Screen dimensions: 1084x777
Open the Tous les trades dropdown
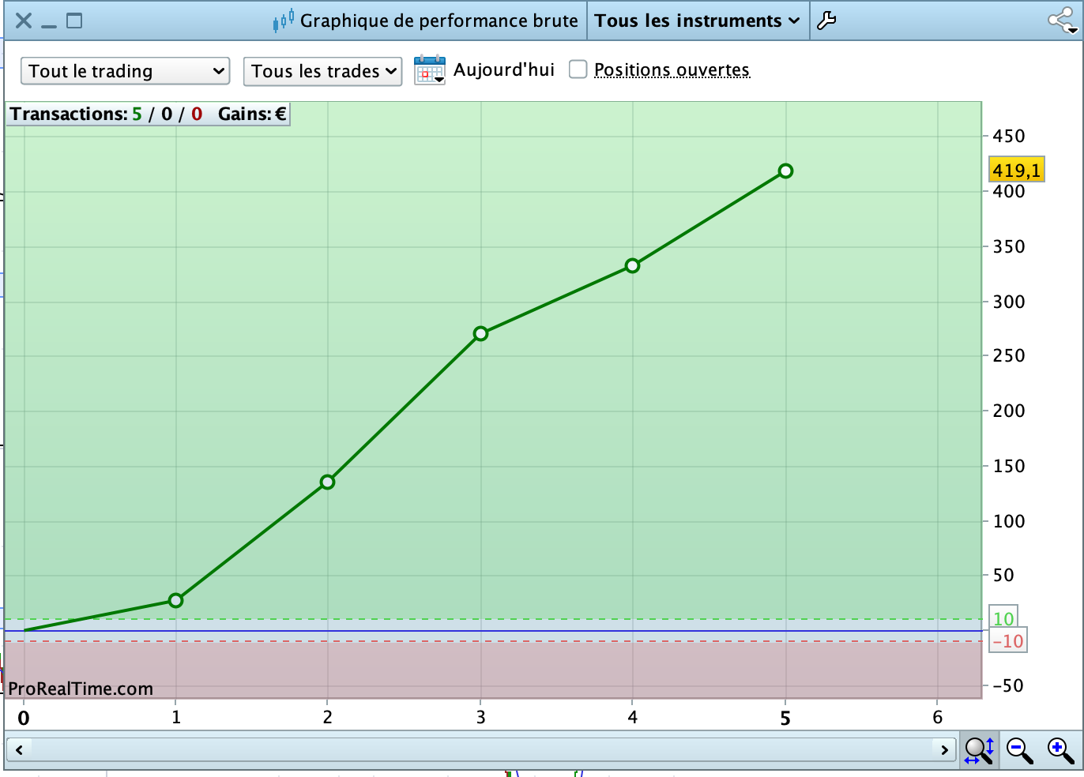tap(322, 71)
